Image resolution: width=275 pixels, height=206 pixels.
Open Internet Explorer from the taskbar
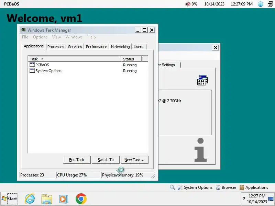[30, 199]
